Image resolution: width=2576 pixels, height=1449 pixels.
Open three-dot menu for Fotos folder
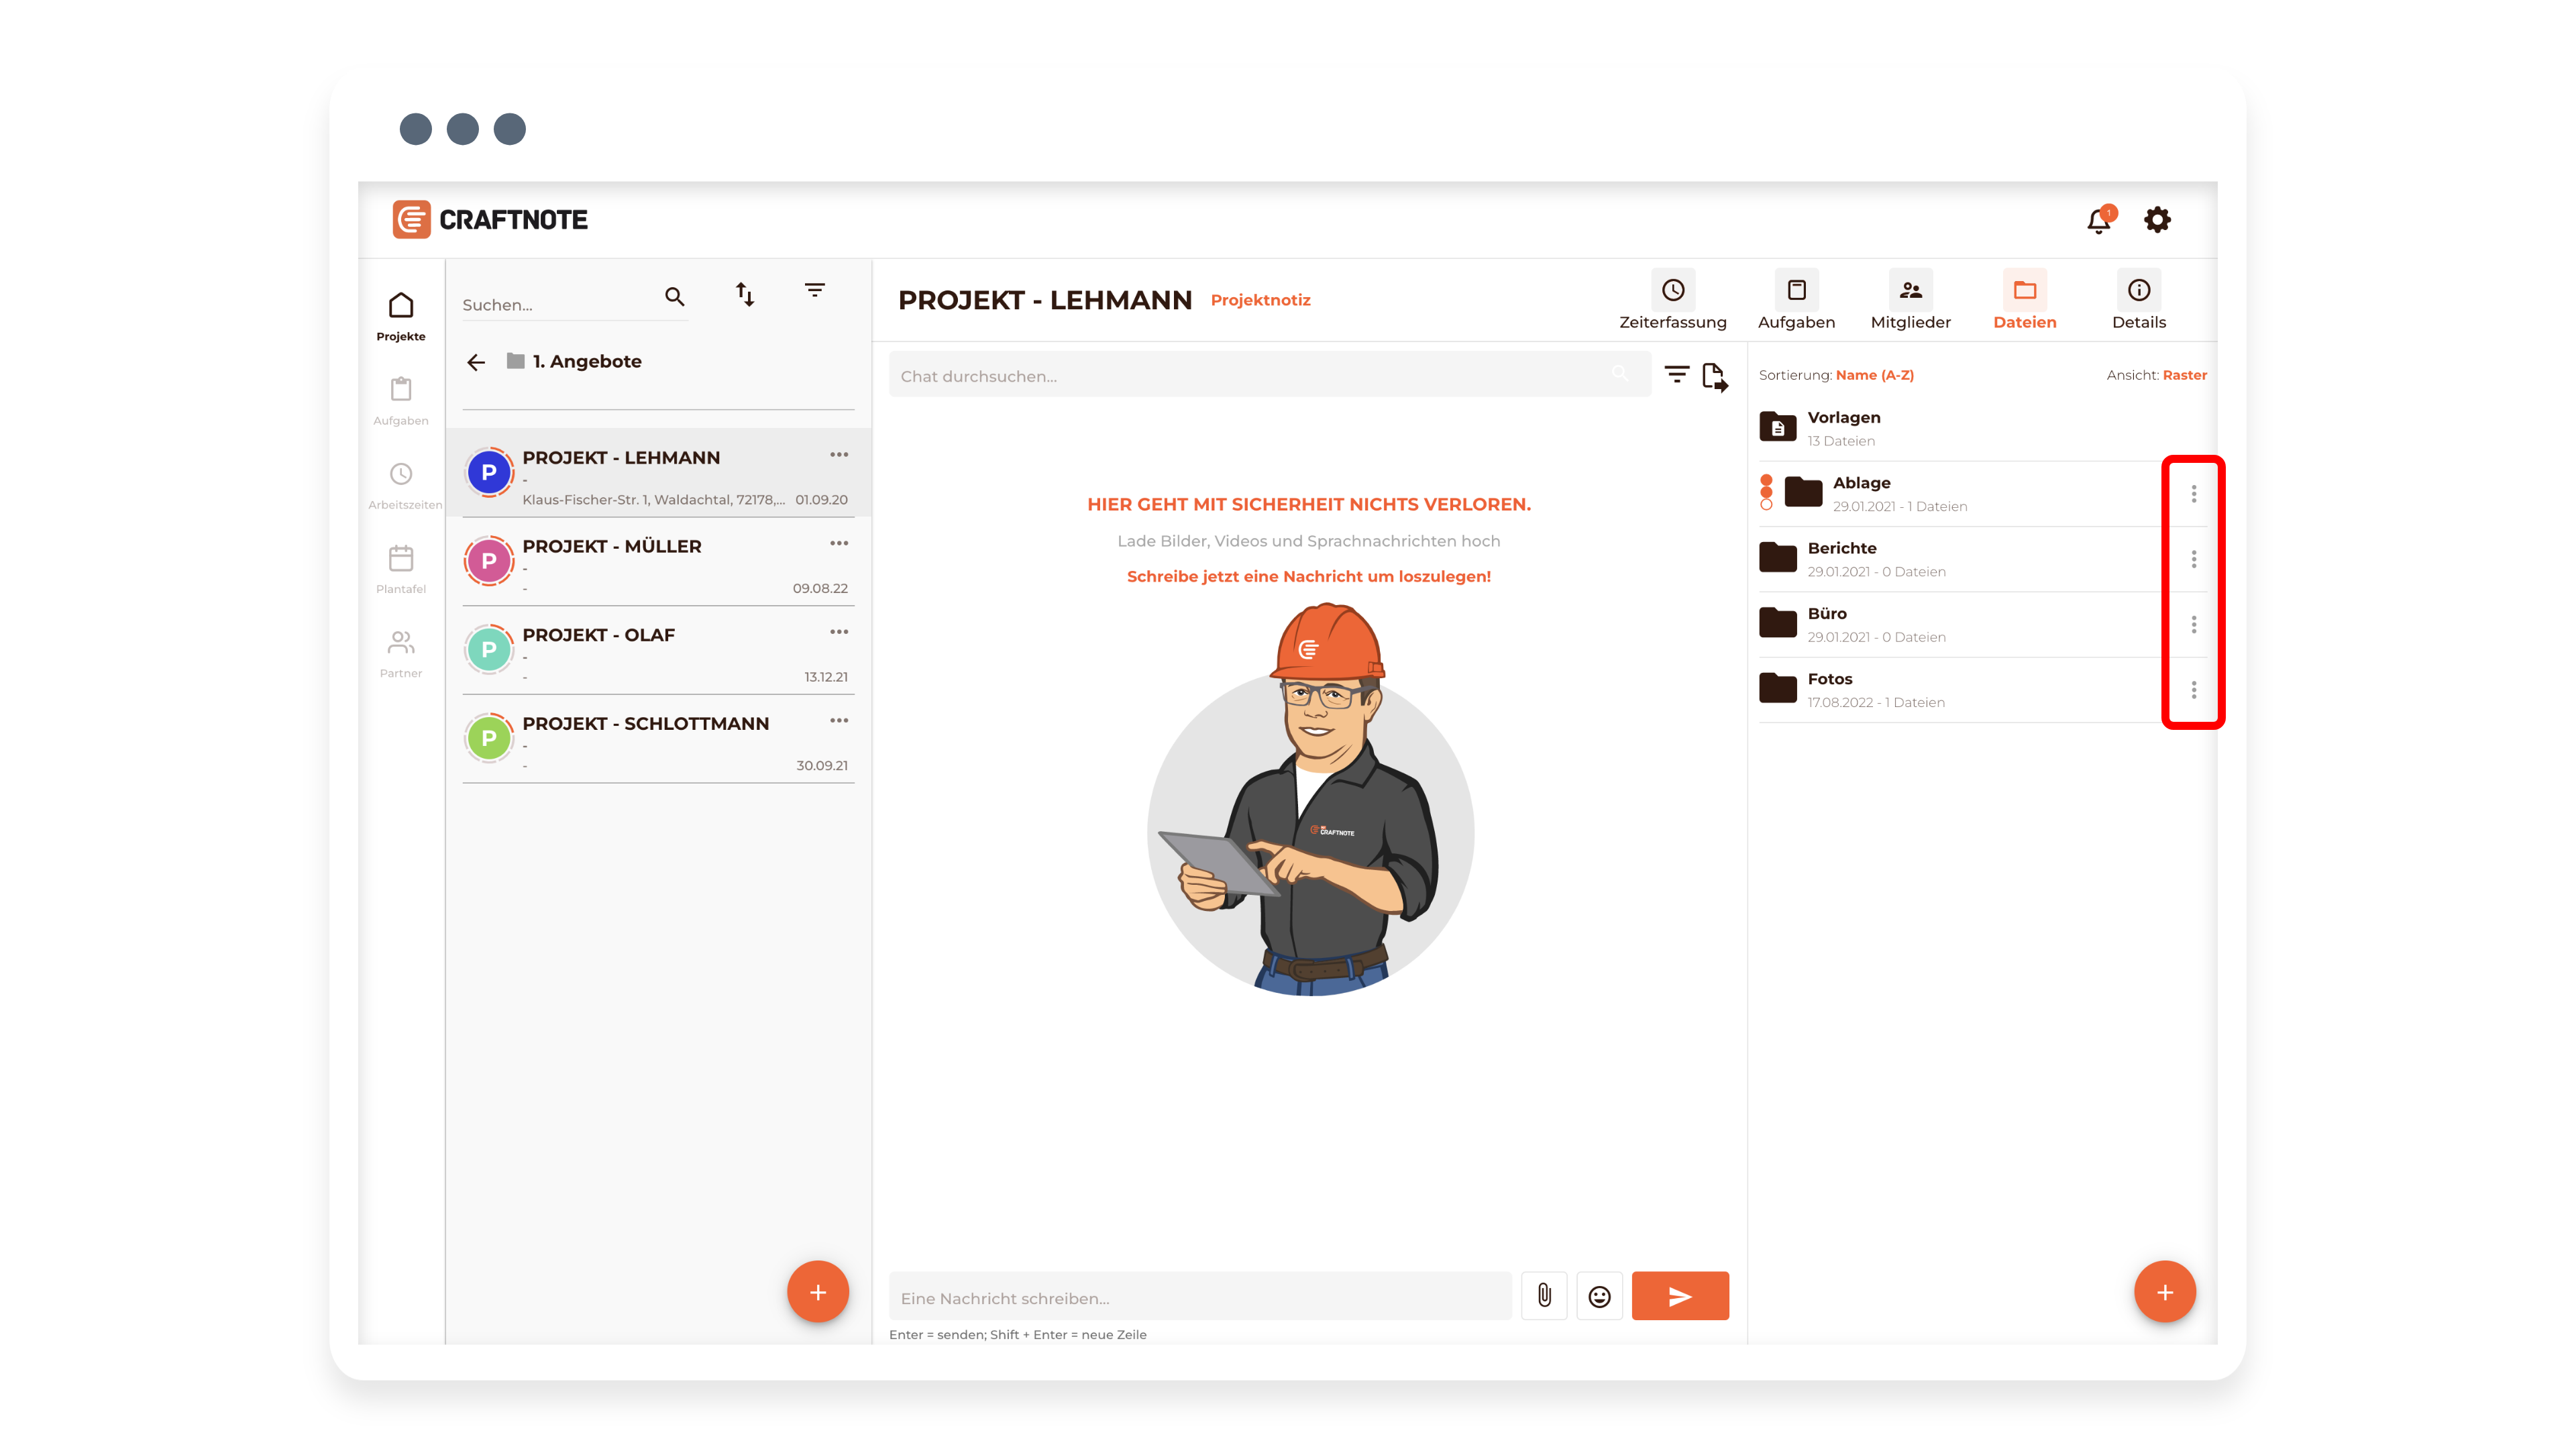coord(2193,690)
